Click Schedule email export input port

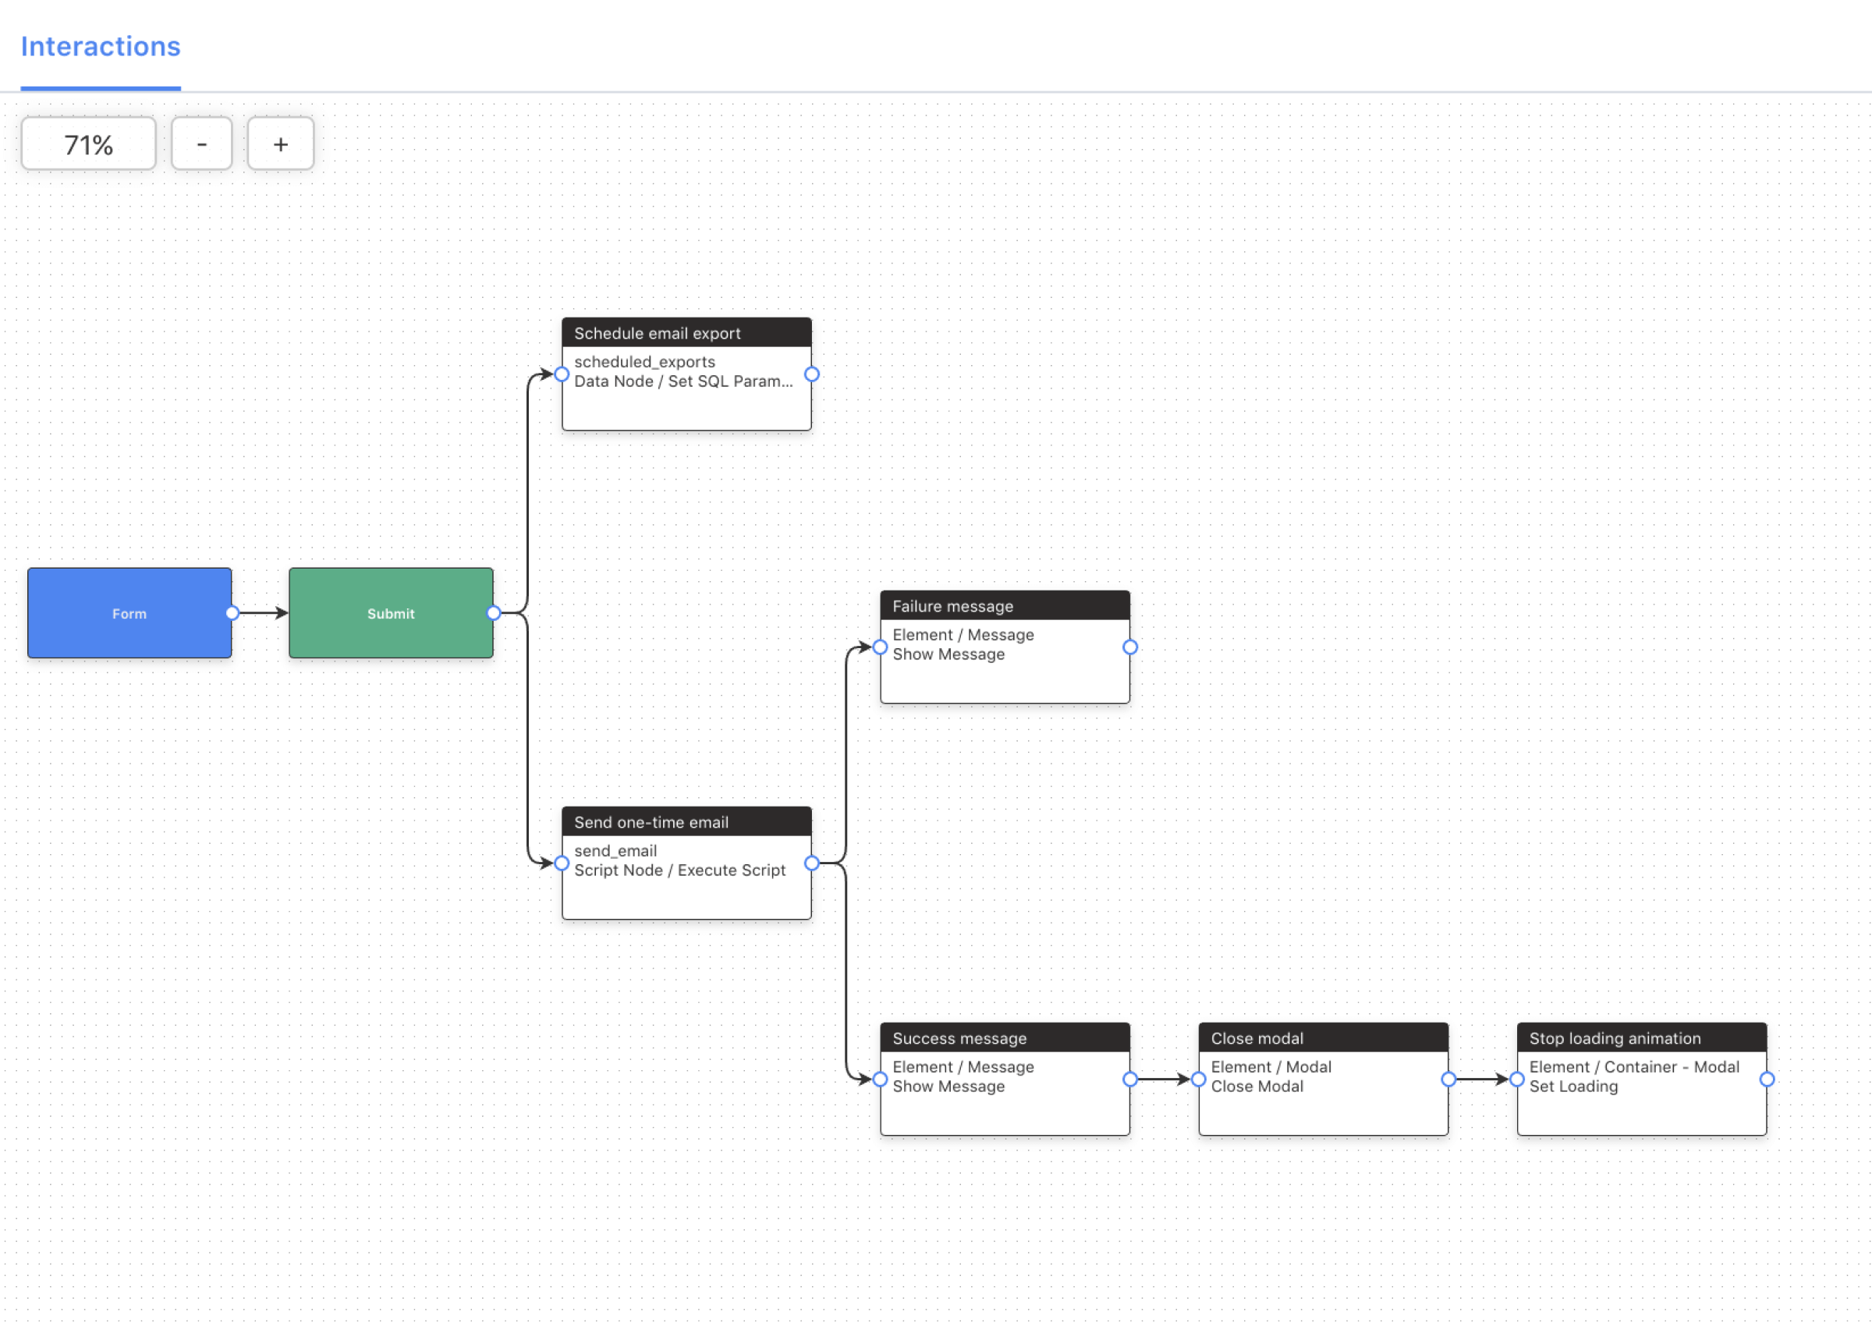coord(562,374)
